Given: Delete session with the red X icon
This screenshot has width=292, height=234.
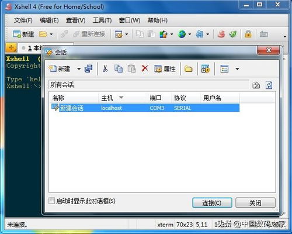Looking at the screenshot, I should tap(145, 68).
